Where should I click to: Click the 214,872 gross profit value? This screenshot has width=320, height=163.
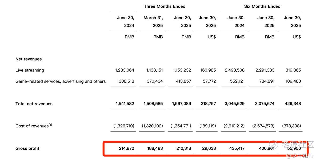click(126, 148)
